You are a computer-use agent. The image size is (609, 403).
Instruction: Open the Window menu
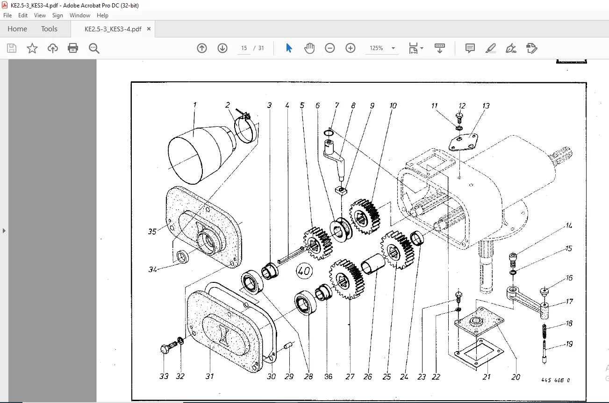[80, 15]
